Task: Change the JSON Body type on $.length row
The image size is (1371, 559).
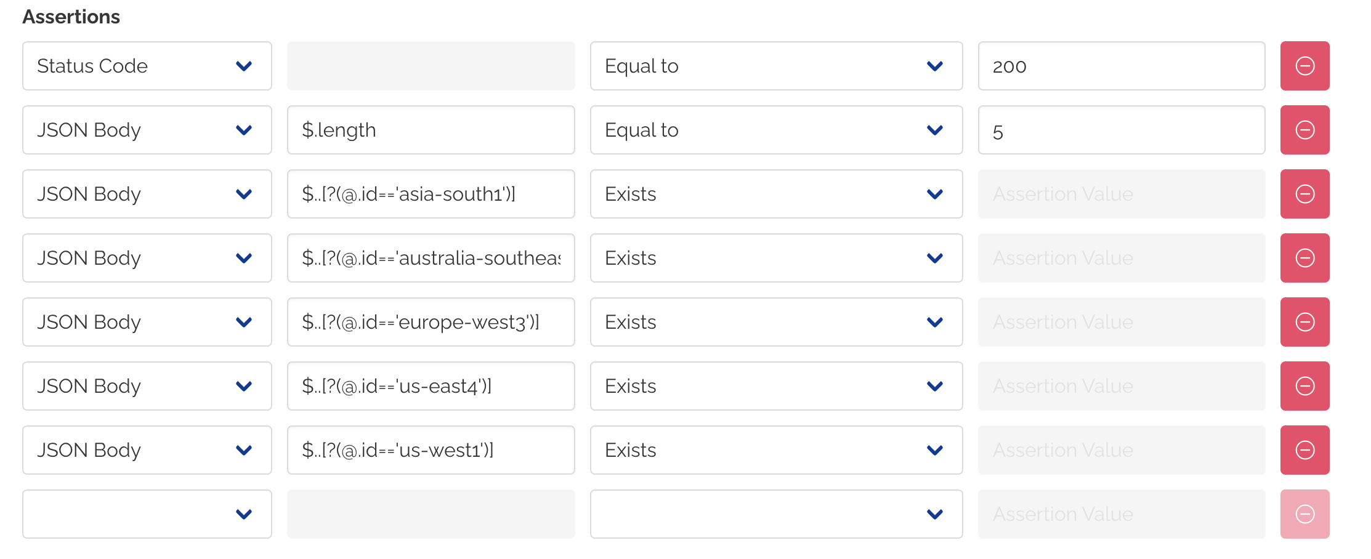Action: point(245,130)
